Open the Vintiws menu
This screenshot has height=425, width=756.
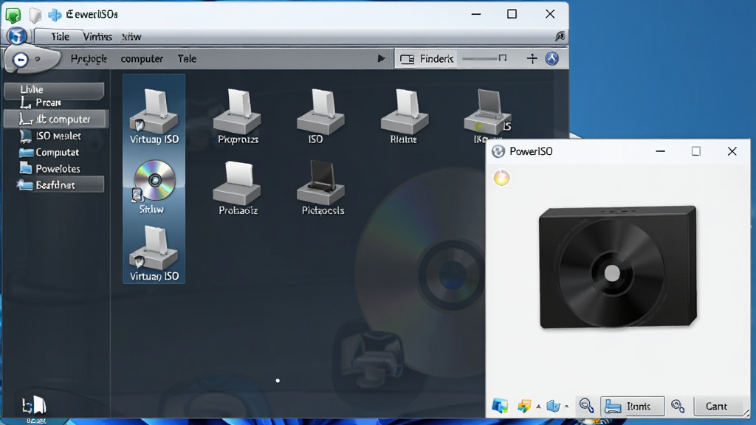tap(97, 37)
